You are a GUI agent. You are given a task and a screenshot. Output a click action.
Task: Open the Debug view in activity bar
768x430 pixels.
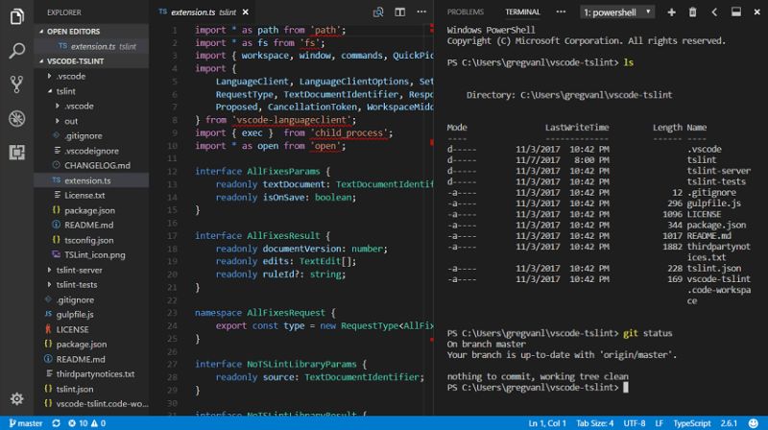(x=16, y=118)
